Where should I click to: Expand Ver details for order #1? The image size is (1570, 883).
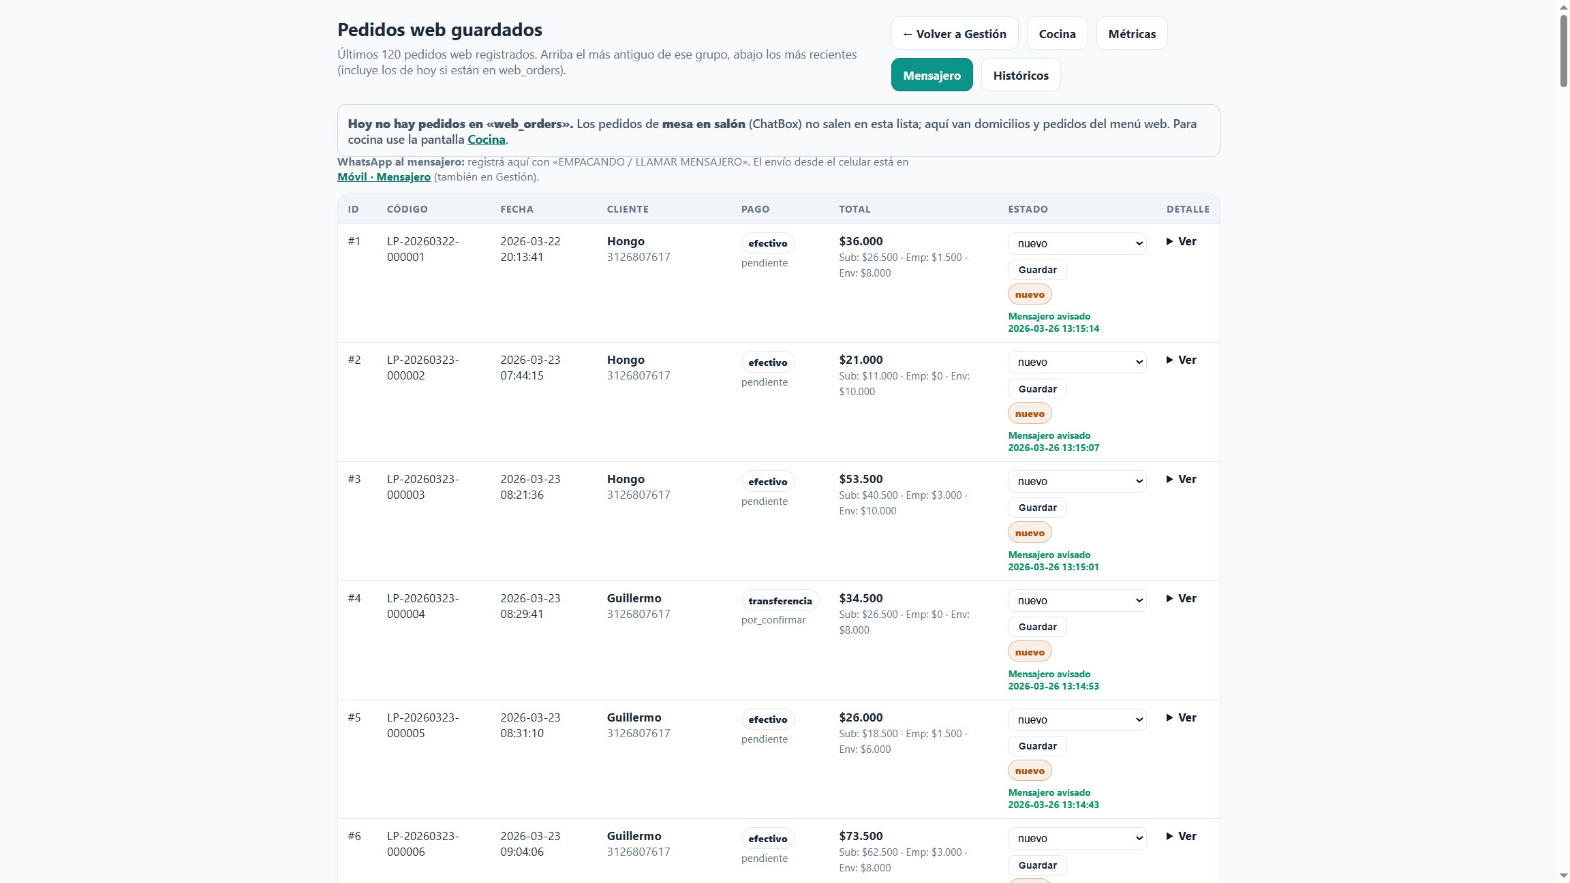click(x=1181, y=241)
